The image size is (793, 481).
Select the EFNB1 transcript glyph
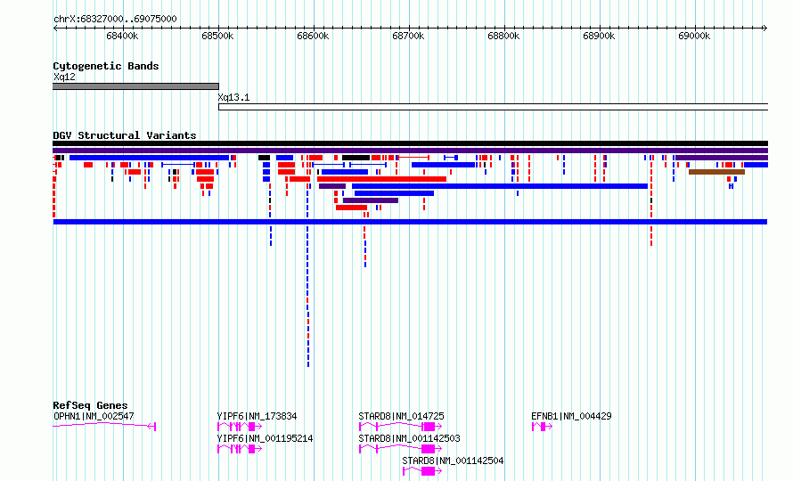[542, 427]
